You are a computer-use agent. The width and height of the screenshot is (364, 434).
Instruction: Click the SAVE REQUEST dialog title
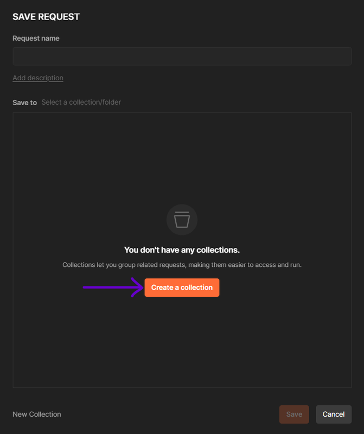(x=46, y=17)
